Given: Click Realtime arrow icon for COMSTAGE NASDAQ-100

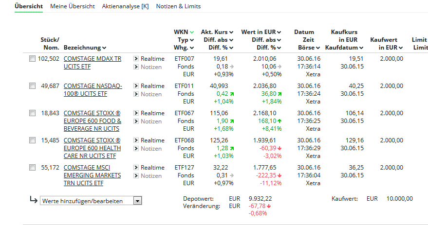Looking at the screenshot, I should click(136, 86).
